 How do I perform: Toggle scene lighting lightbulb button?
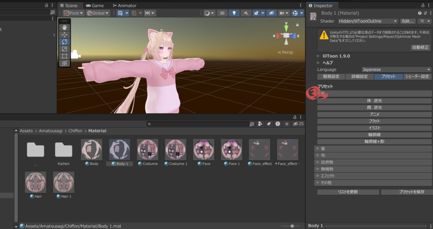234,13
